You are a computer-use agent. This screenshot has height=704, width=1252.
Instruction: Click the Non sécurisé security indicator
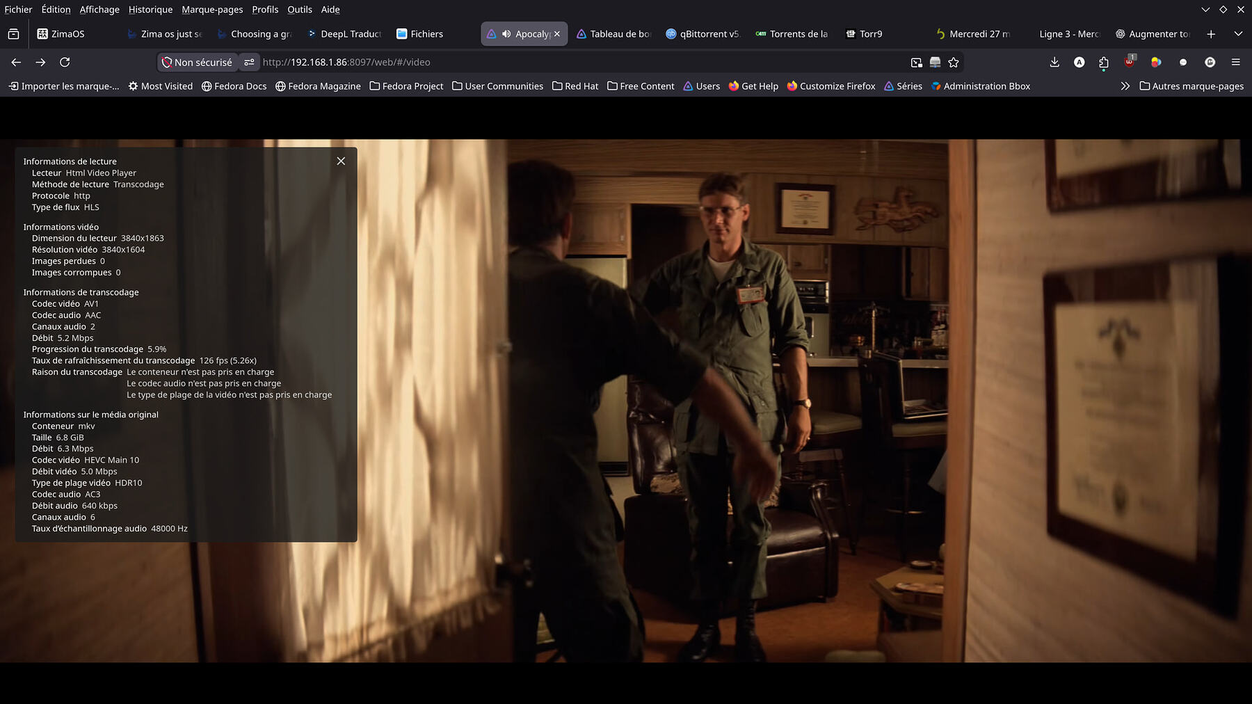(x=197, y=63)
